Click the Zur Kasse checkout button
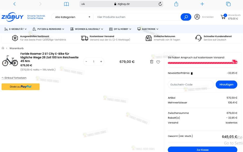This screenshot has height=152, width=243. coord(202,149)
